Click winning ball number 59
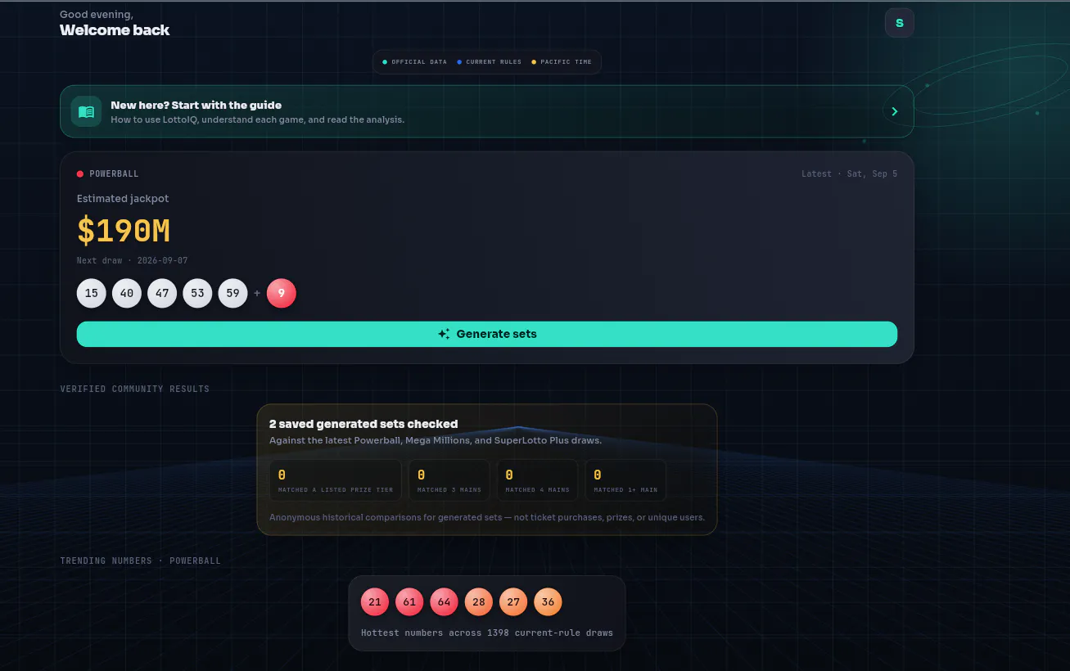Image resolution: width=1070 pixels, height=671 pixels. [x=233, y=293]
